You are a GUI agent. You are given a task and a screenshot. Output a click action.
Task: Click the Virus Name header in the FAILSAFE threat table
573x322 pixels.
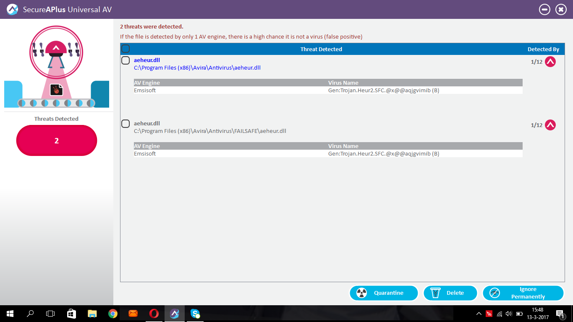[x=343, y=146]
